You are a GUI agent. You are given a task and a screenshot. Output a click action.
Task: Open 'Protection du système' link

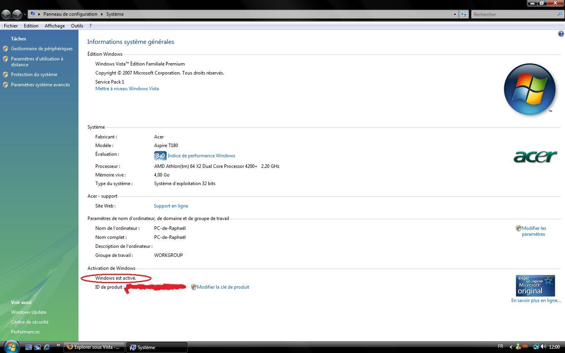point(34,75)
